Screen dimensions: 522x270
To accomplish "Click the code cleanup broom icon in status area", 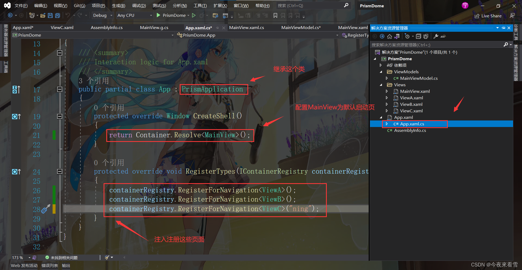I will 107,257.
